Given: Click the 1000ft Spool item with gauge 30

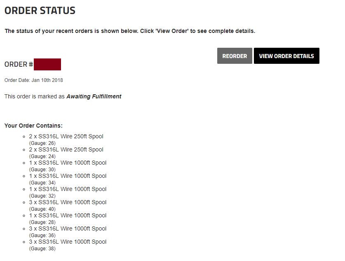Looking at the screenshot, I should point(68,163).
